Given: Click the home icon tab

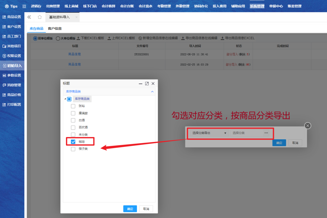Looking at the screenshot, I should tap(40, 17).
